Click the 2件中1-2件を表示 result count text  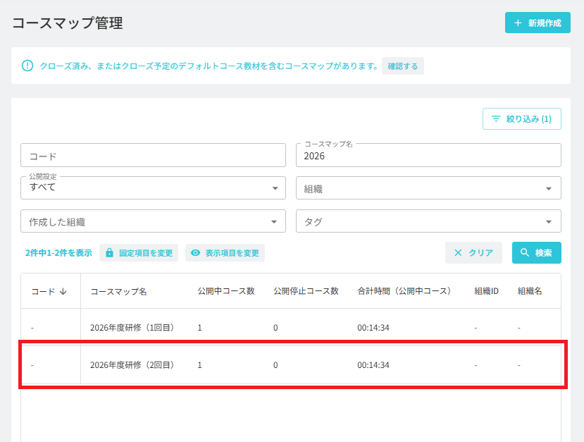pyautogui.click(x=58, y=253)
